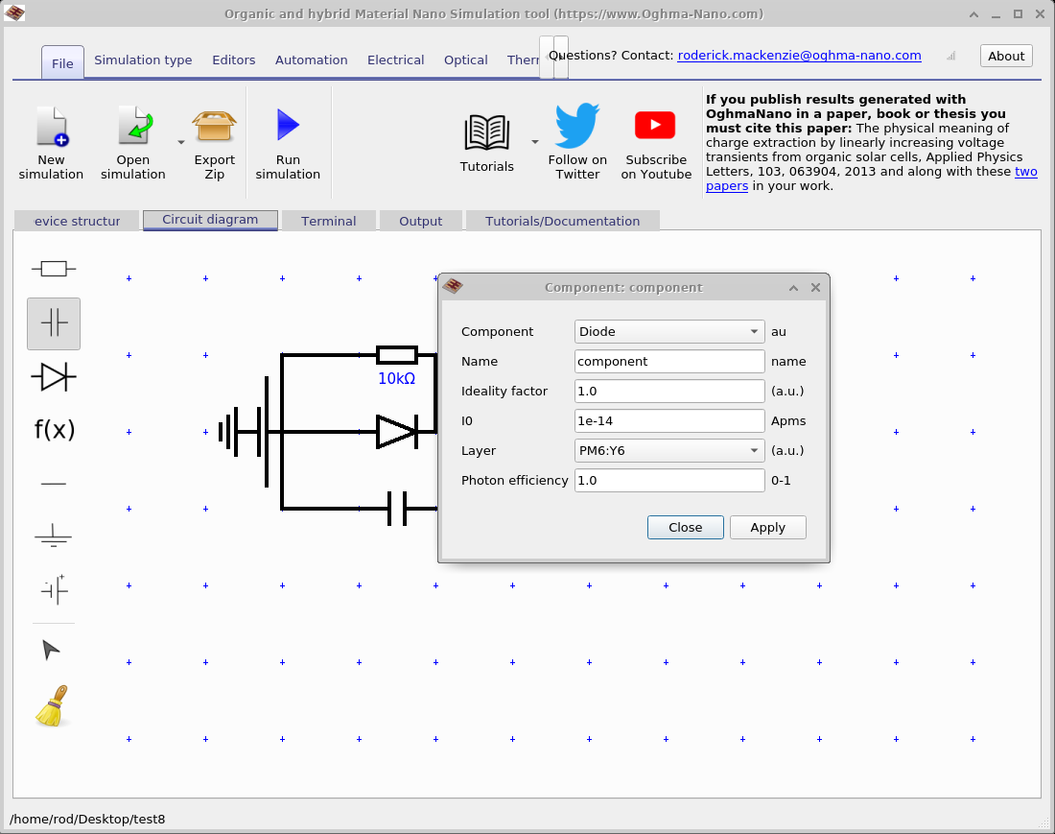Open the Layer dropdown showing PM6:Y6
The height and width of the screenshot is (834, 1055).
(668, 450)
